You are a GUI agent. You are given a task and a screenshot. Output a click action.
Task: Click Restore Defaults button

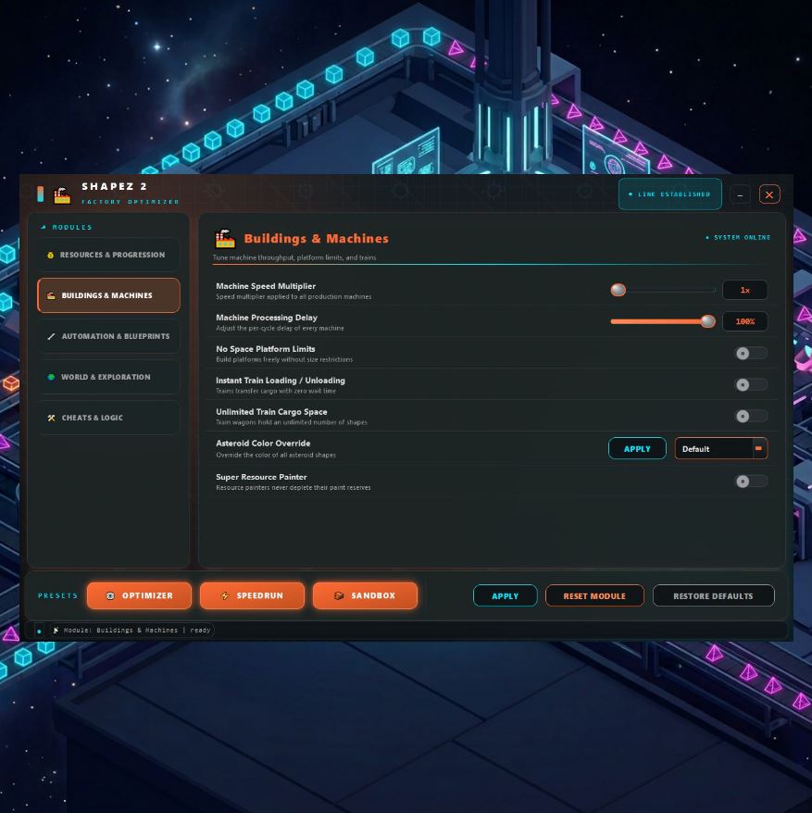pyautogui.click(x=714, y=596)
